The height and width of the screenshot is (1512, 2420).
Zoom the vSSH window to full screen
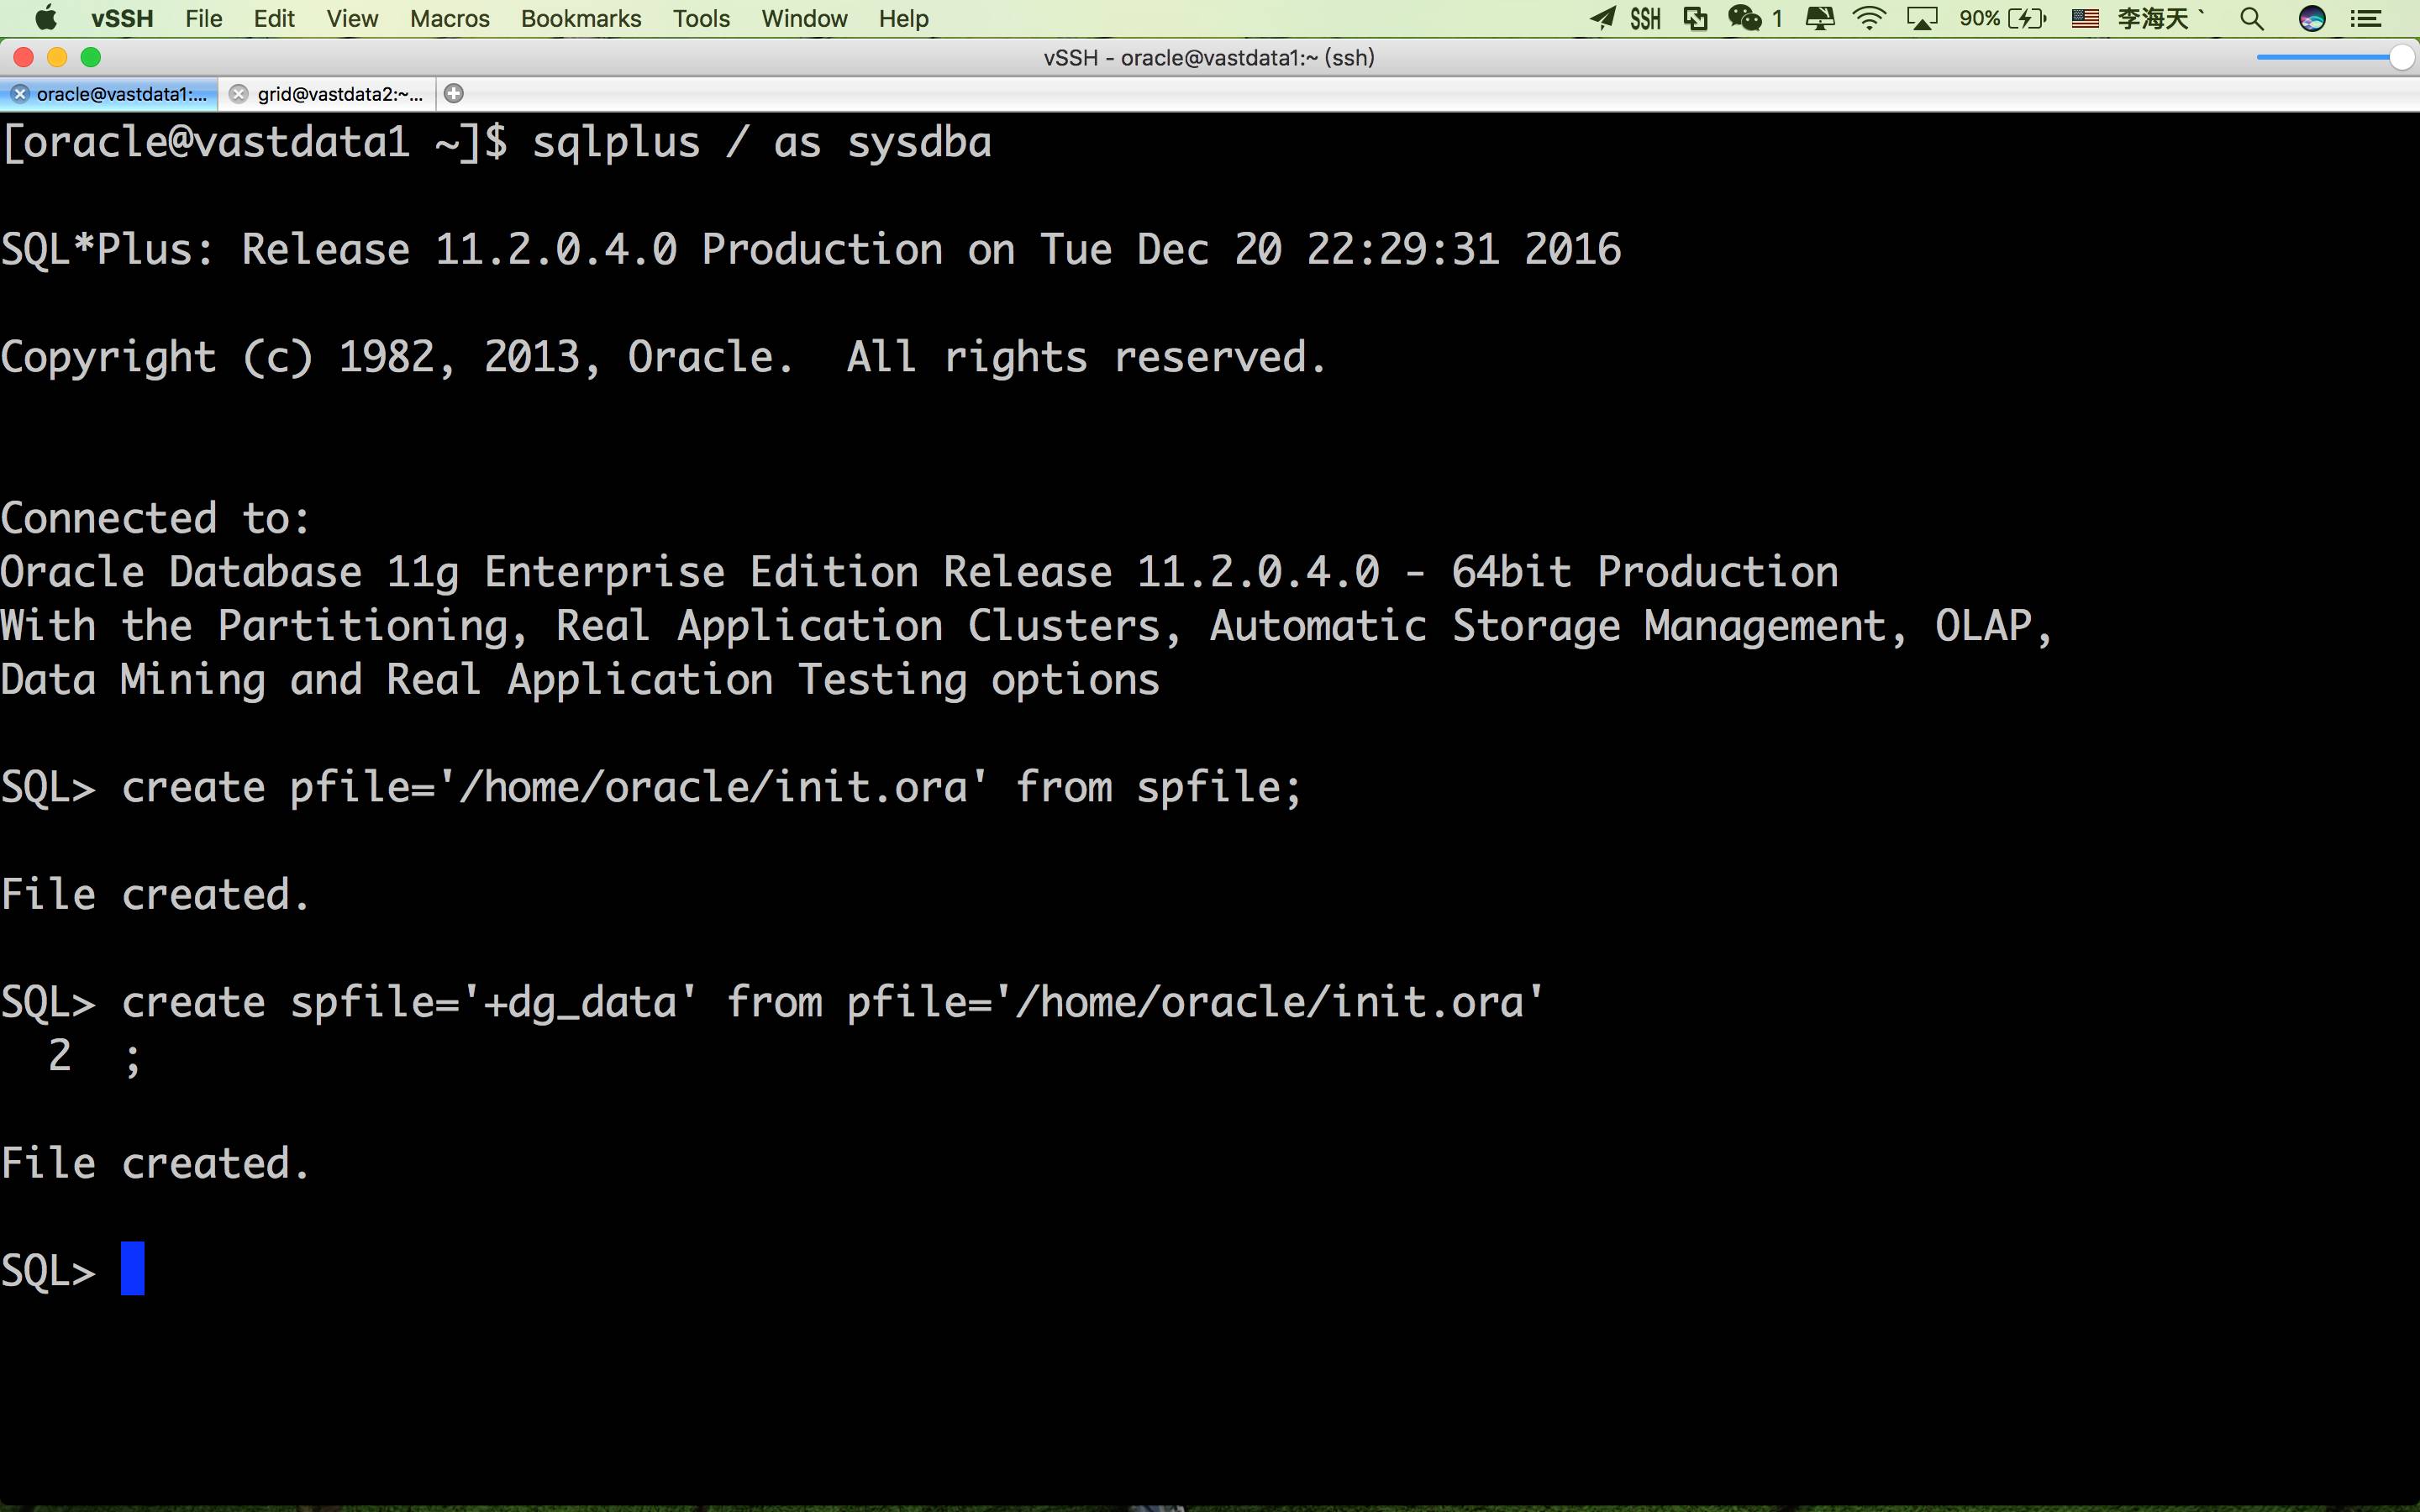click(91, 58)
